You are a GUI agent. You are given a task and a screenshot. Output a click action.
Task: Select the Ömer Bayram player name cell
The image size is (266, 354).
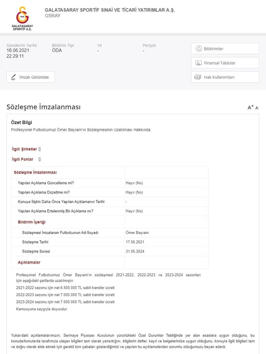pyautogui.click(x=137, y=233)
